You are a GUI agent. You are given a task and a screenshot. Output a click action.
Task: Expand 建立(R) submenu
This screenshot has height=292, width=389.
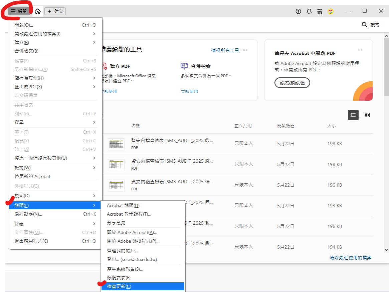[55, 42]
